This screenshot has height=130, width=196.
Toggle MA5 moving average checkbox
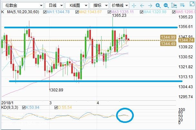(x=174, y=12)
